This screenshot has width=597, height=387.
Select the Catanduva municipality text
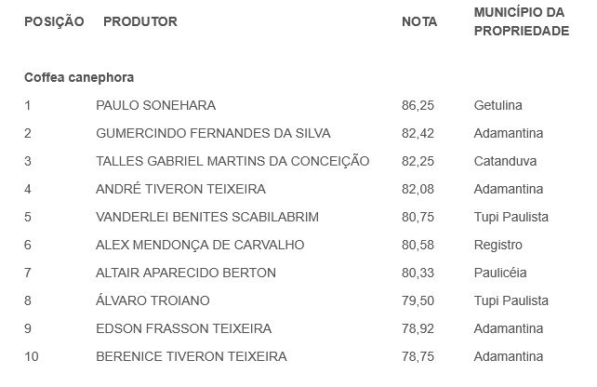coord(505,161)
